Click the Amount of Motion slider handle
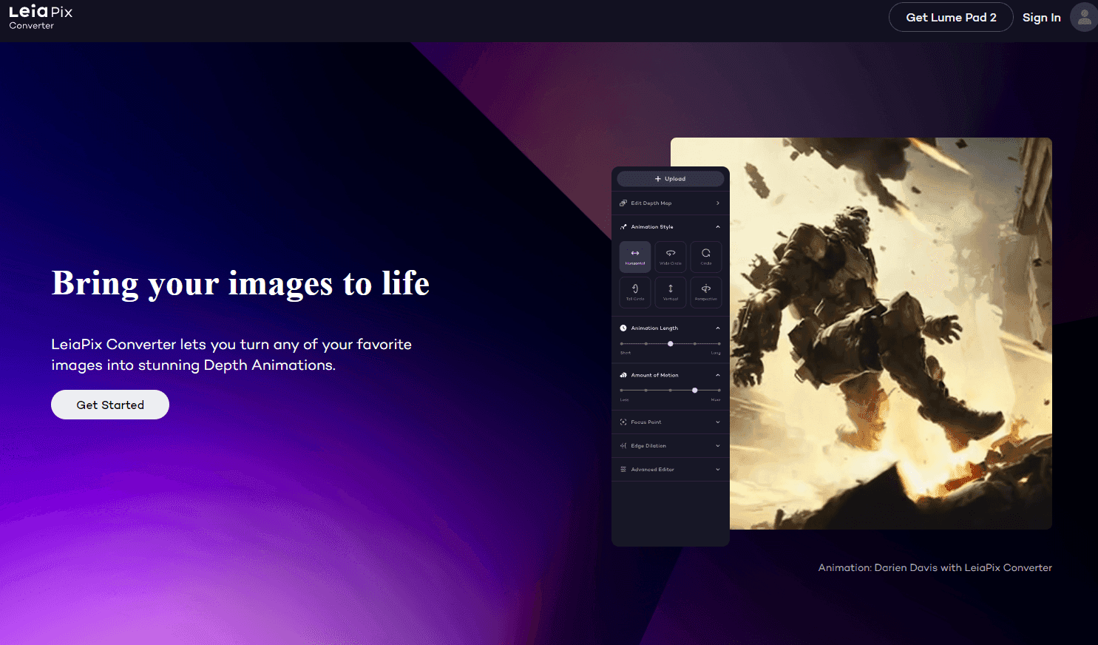 pos(695,391)
